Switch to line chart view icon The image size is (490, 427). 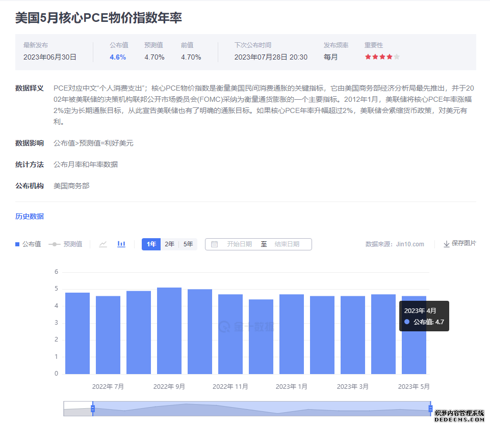[x=103, y=244]
